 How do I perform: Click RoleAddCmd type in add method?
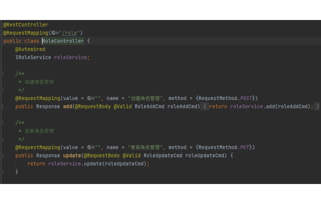(x=149, y=106)
